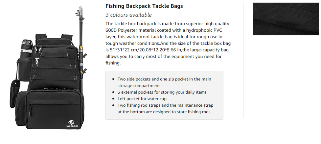
Task: Open the 'Fishing Backpack Tackle Bags' title
Action: (144, 6)
